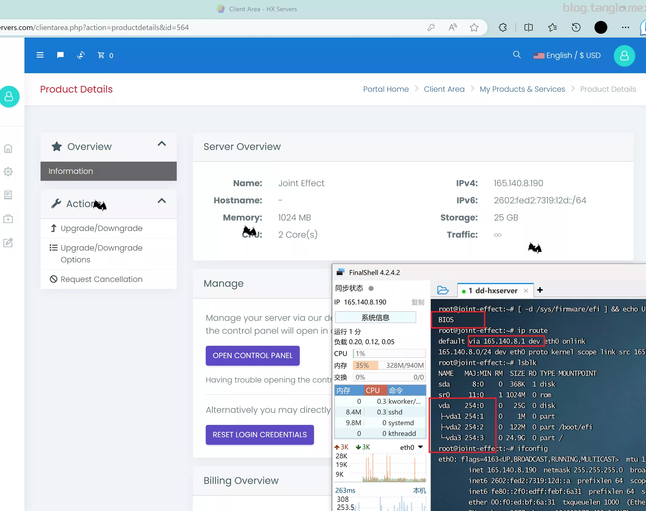Toggle browser split screen icon
The height and width of the screenshot is (511, 646).
[529, 28]
